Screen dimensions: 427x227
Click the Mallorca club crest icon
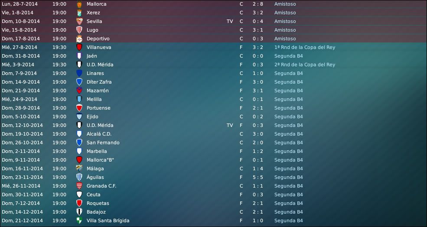pyautogui.click(x=79, y=4)
